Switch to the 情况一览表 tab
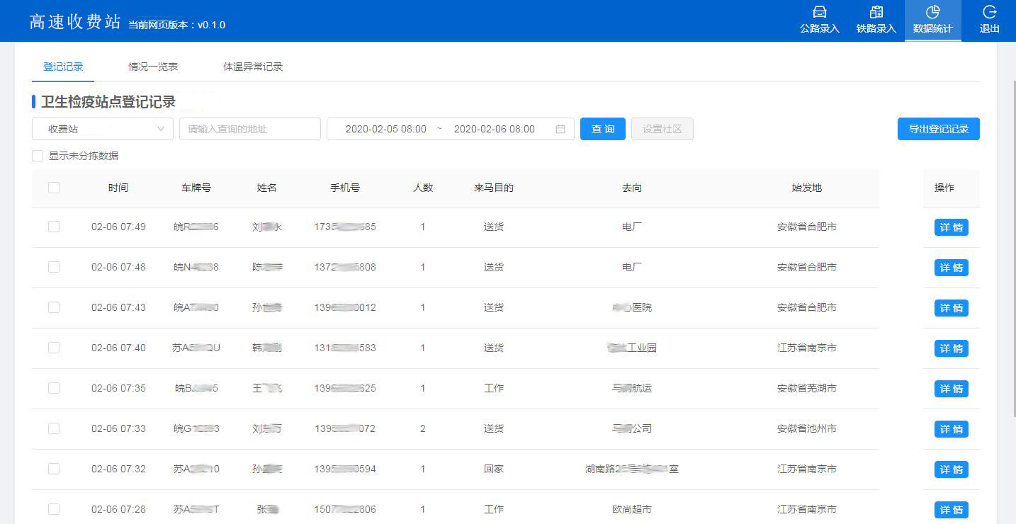The width and height of the screenshot is (1016, 524). coord(153,67)
